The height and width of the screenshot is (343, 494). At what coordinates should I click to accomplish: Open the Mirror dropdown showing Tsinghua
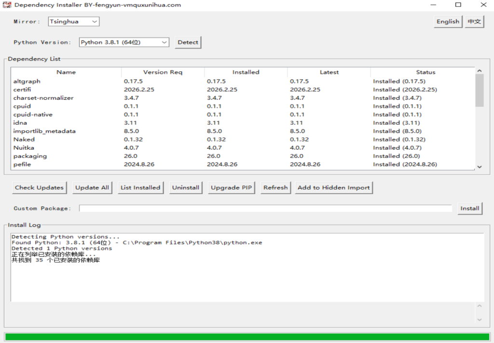(74, 22)
